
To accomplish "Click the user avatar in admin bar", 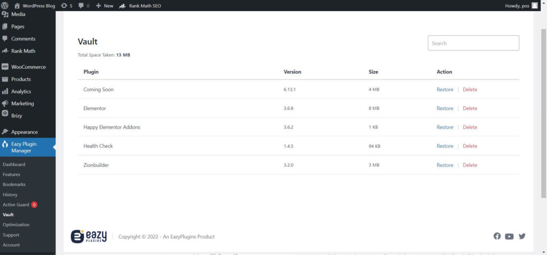I will [535, 5].
